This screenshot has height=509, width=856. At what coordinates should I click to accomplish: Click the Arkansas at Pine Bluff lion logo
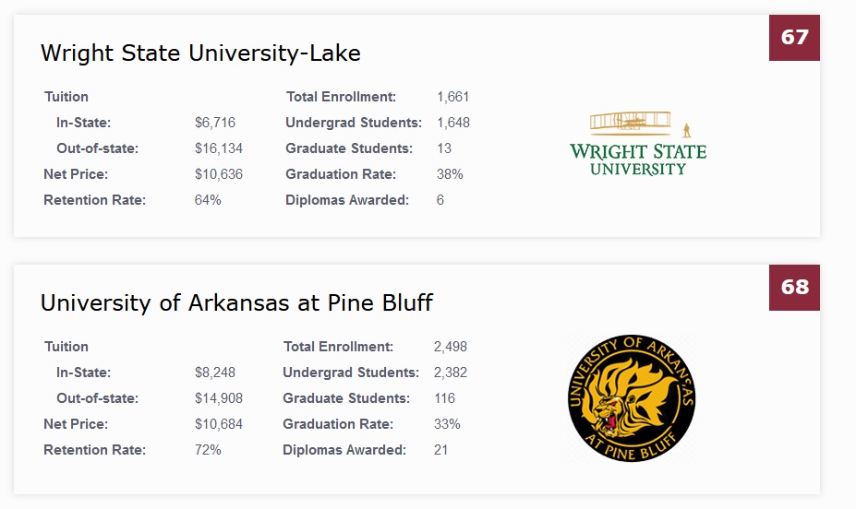[632, 397]
